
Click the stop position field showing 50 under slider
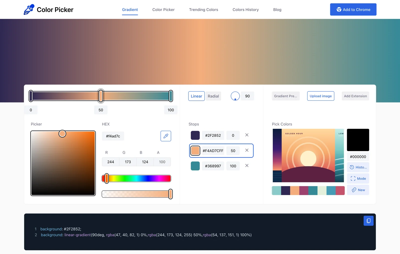click(x=101, y=110)
